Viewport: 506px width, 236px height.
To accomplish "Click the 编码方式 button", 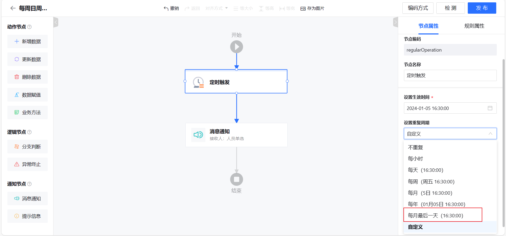I will [x=418, y=8].
